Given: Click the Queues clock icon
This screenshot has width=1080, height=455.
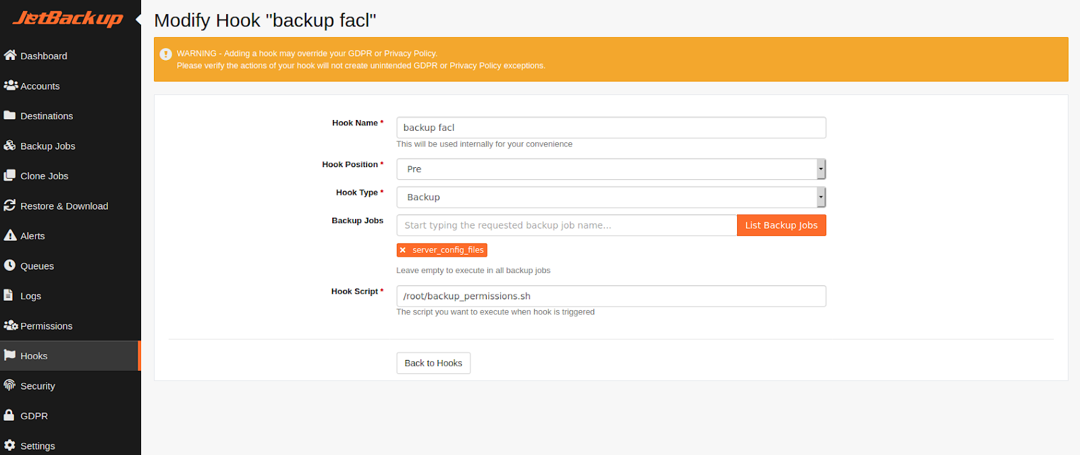Looking at the screenshot, I should (x=9, y=266).
